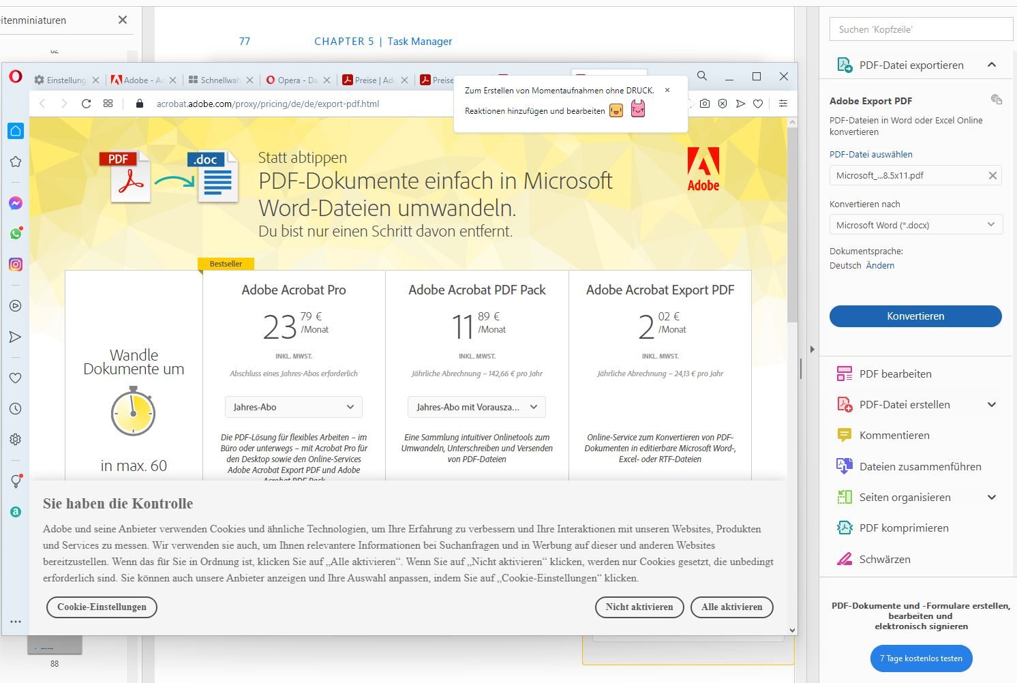
Task: Remove the selected Microsoft PDF file
Action: 992,175
